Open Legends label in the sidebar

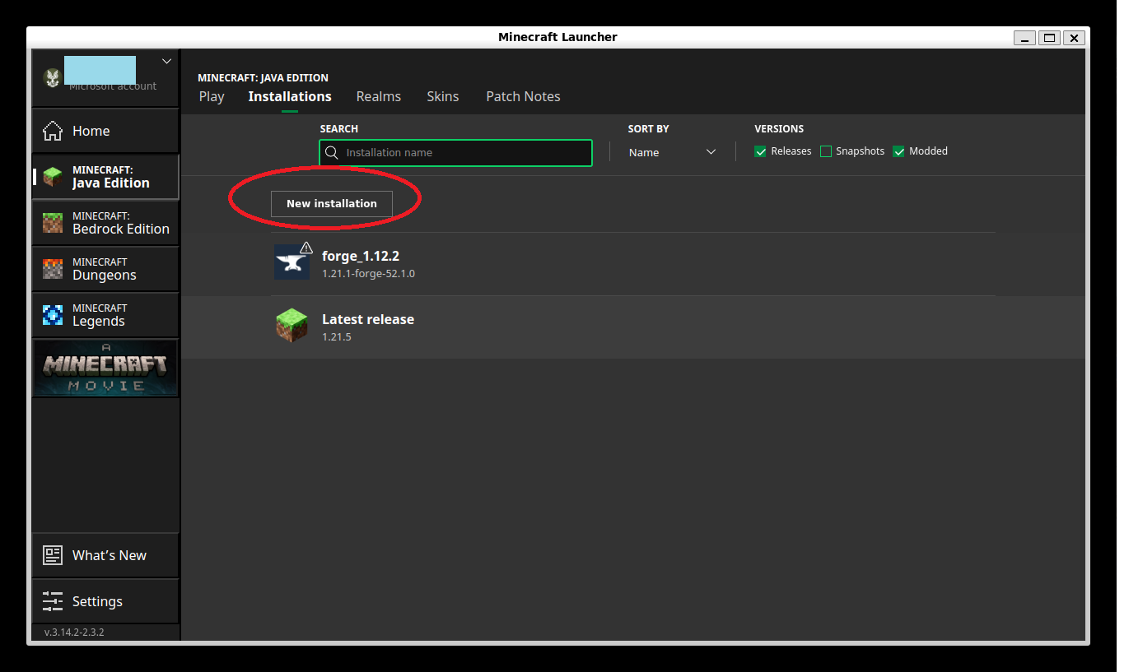pos(99,321)
